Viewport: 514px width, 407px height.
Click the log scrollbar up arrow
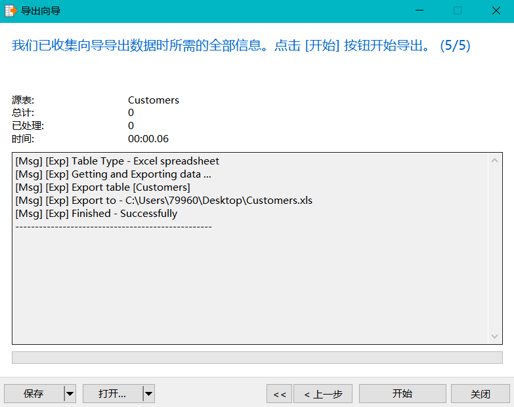[x=495, y=161]
